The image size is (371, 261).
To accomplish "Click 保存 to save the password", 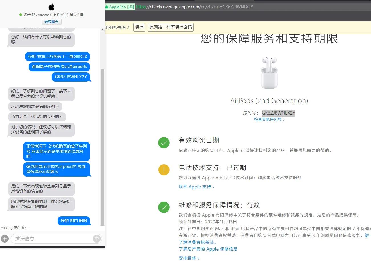I will click(x=139, y=27).
